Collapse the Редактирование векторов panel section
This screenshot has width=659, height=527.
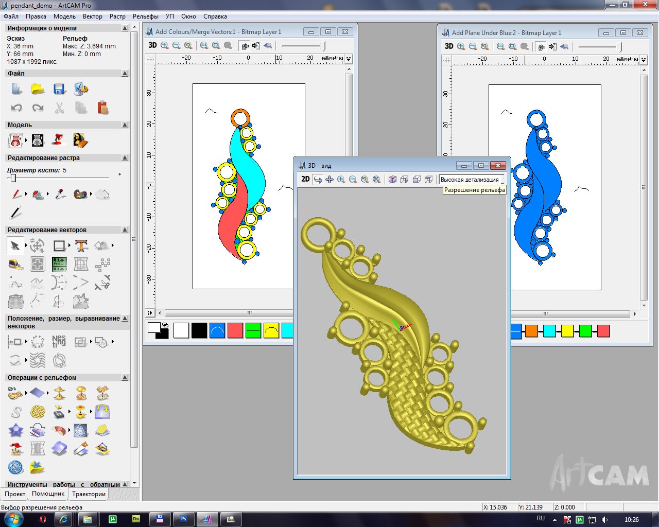(x=125, y=230)
